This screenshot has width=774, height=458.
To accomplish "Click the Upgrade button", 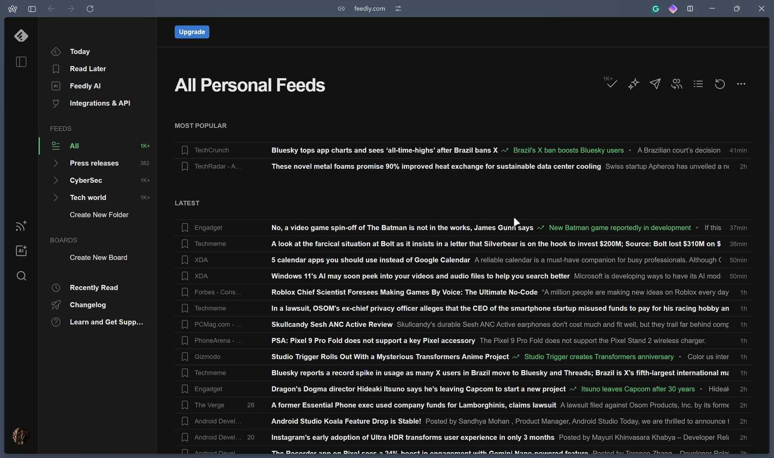I will pyautogui.click(x=192, y=32).
